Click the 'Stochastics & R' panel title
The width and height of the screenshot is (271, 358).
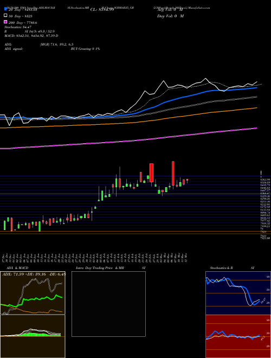click(x=222, y=268)
